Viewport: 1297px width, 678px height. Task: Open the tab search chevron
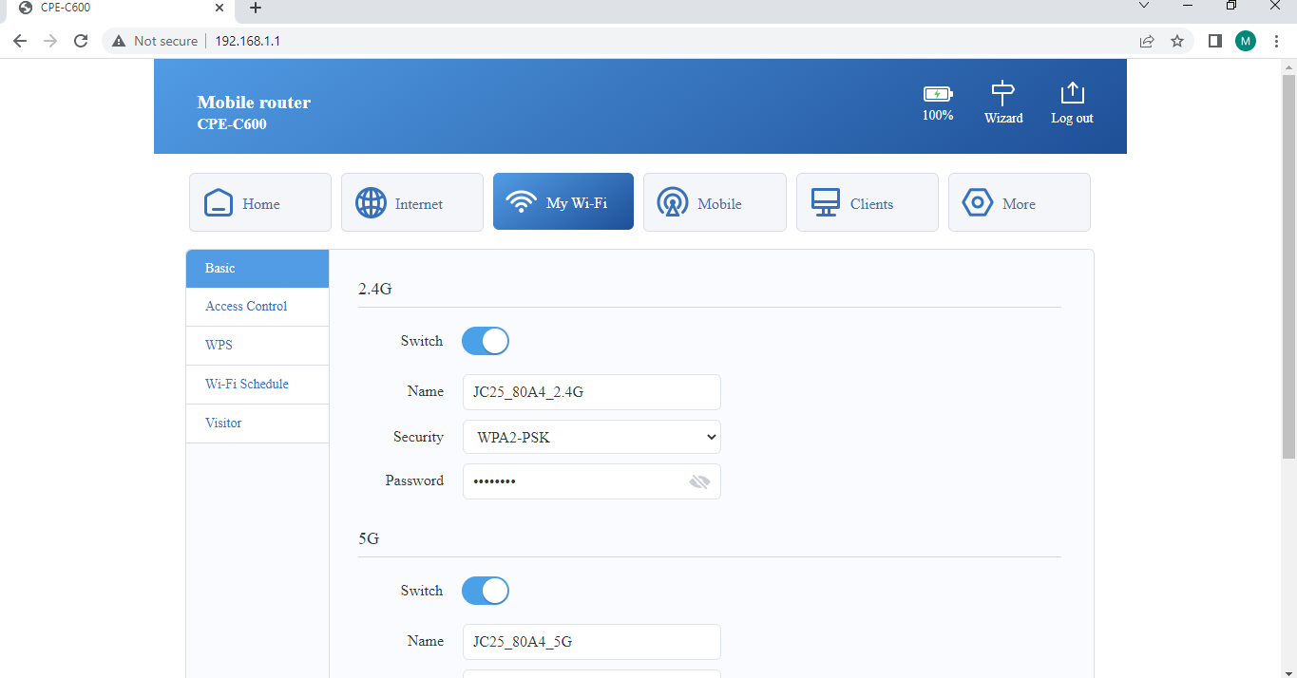(1143, 6)
